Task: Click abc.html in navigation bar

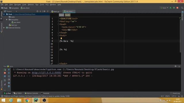Action: (25, 8)
